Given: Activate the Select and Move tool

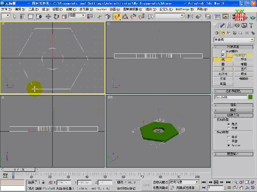Looking at the screenshot, I should (x=48, y=17).
